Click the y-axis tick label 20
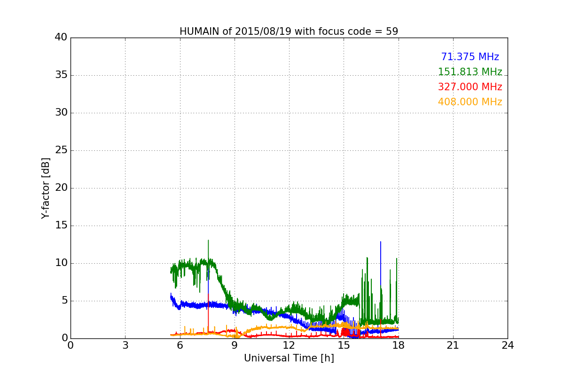The width and height of the screenshot is (564, 376). [61, 188]
